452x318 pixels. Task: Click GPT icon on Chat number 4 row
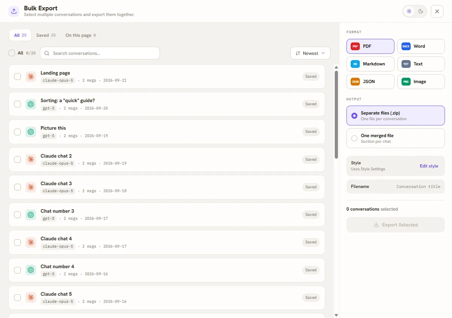click(x=31, y=270)
